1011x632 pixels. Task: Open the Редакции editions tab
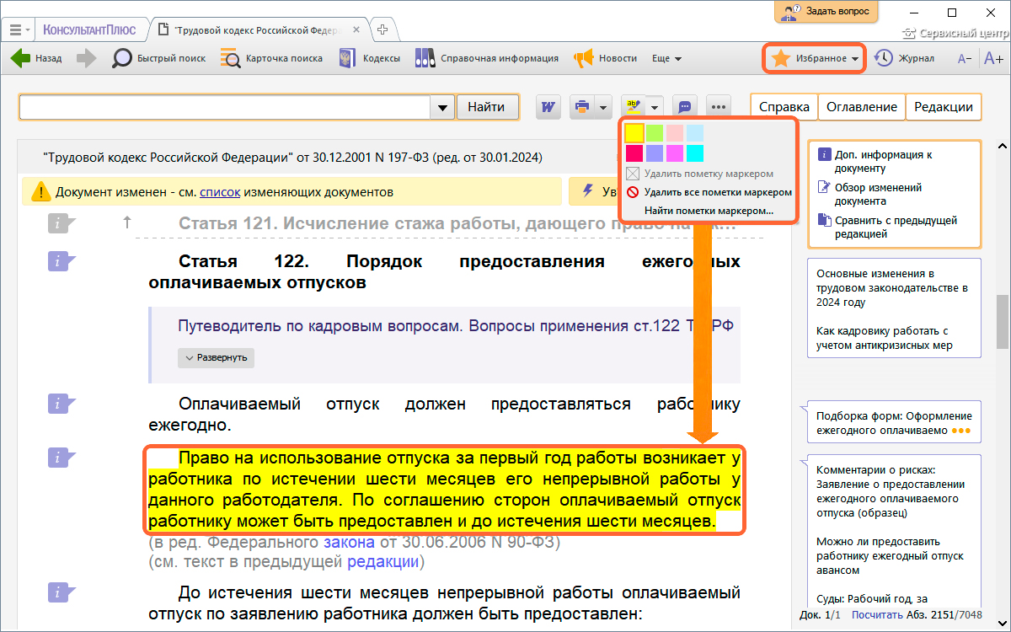pos(944,107)
